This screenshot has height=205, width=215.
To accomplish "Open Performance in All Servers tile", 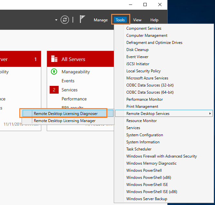I will pos(74,99).
